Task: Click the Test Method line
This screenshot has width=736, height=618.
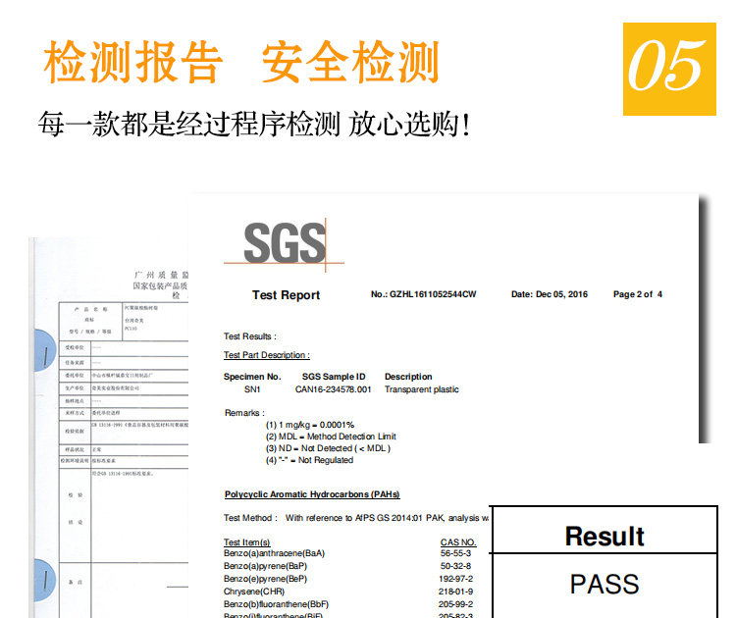Action: click(356, 518)
